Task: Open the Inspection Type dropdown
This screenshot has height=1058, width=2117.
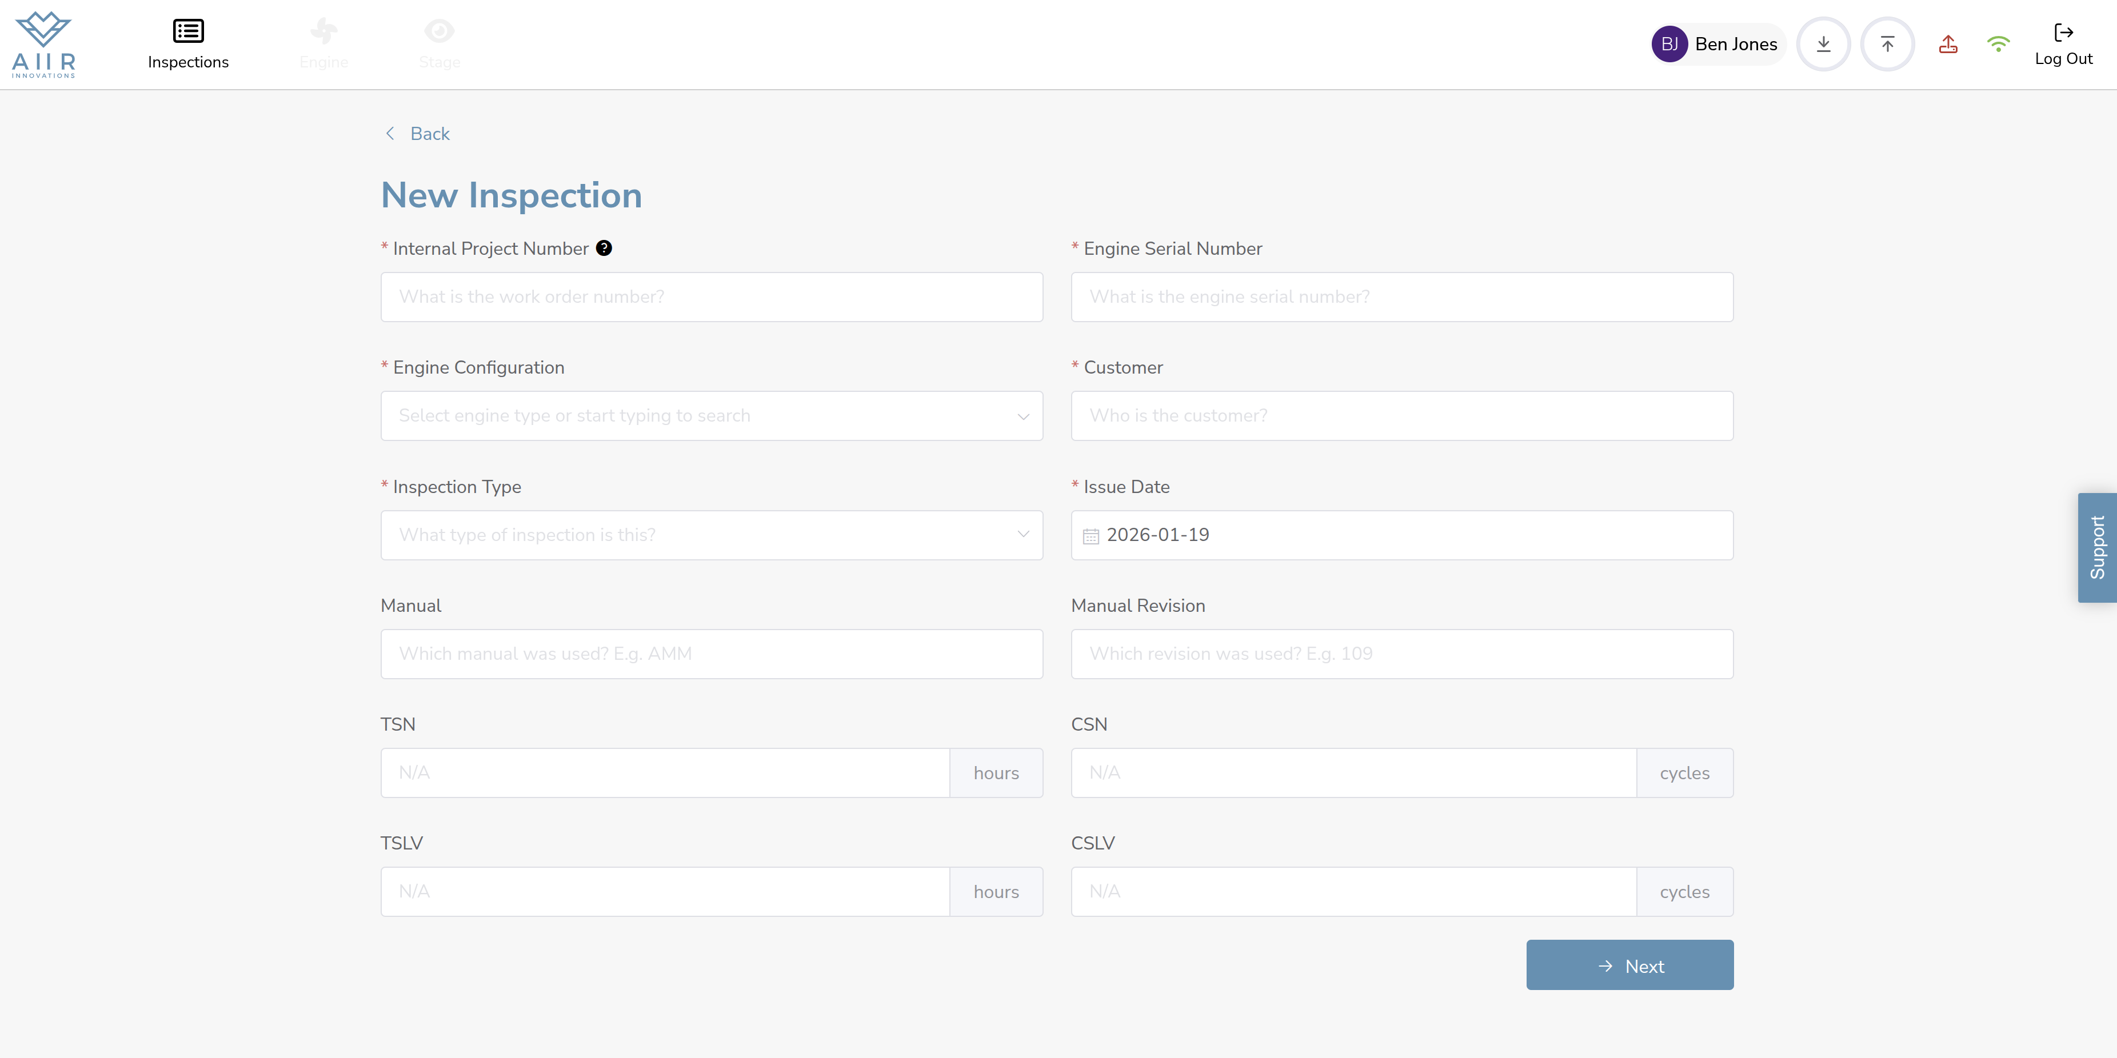Action: point(712,536)
